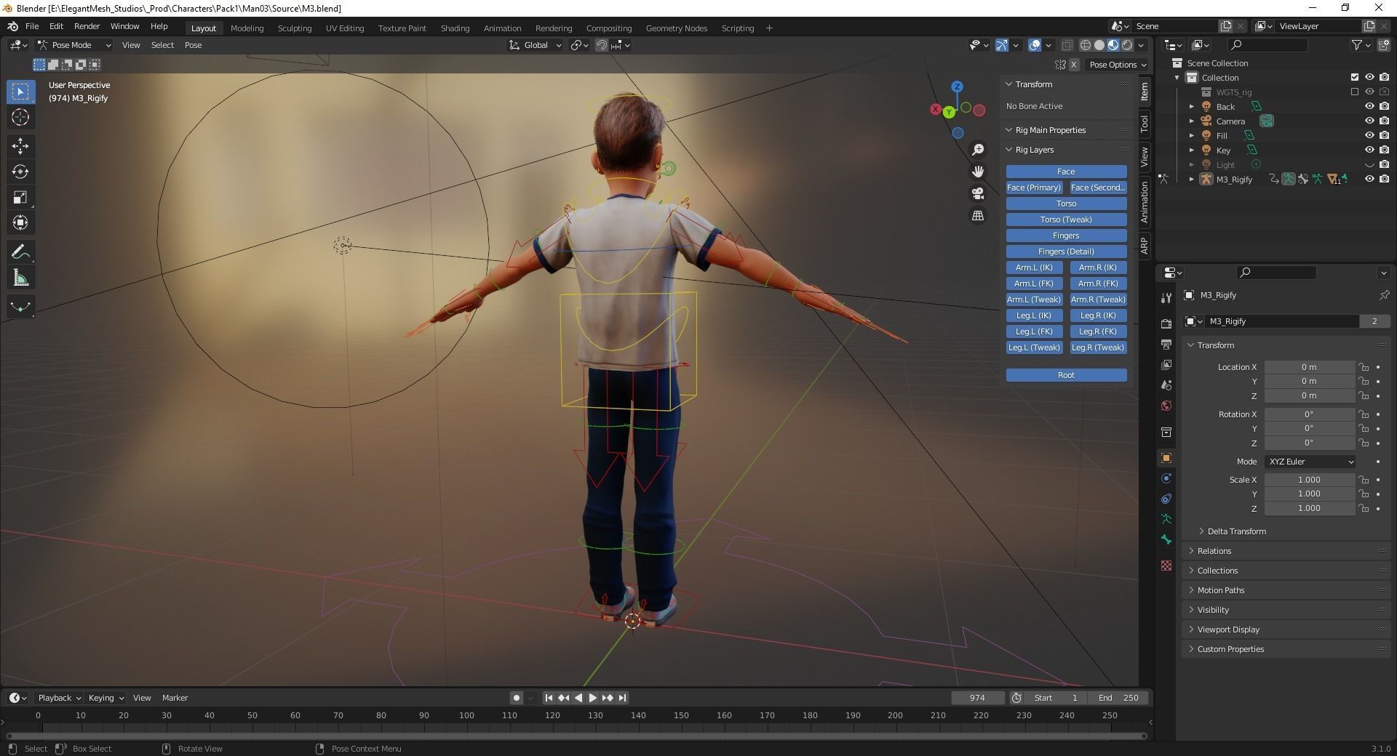Uncheck the Collection exclude checkbox
Image resolution: width=1397 pixels, height=756 pixels.
1354,77
